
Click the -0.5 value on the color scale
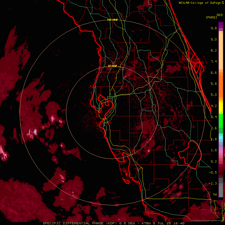[x=213, y=172]
